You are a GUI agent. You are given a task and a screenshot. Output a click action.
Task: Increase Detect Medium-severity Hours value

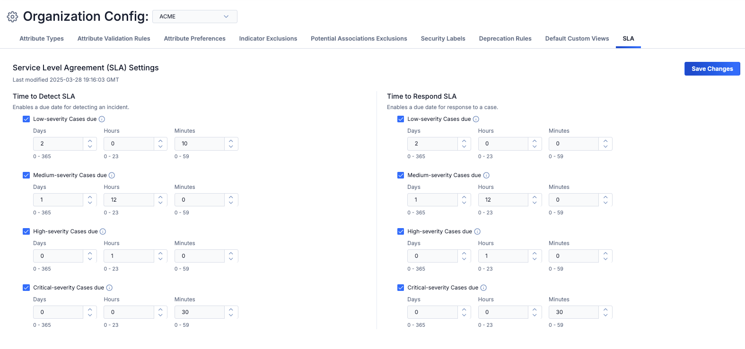pos(160,197)
